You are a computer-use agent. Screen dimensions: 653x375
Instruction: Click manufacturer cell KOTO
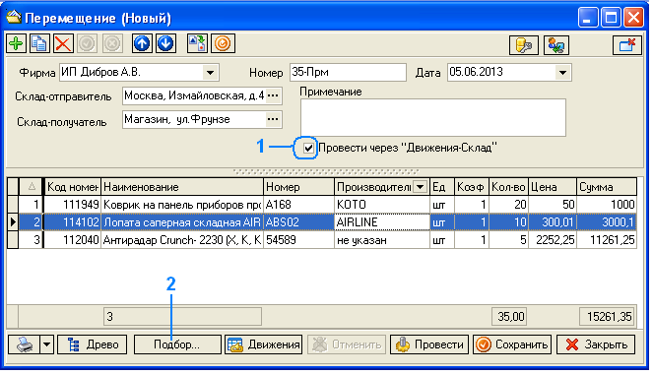382,205
